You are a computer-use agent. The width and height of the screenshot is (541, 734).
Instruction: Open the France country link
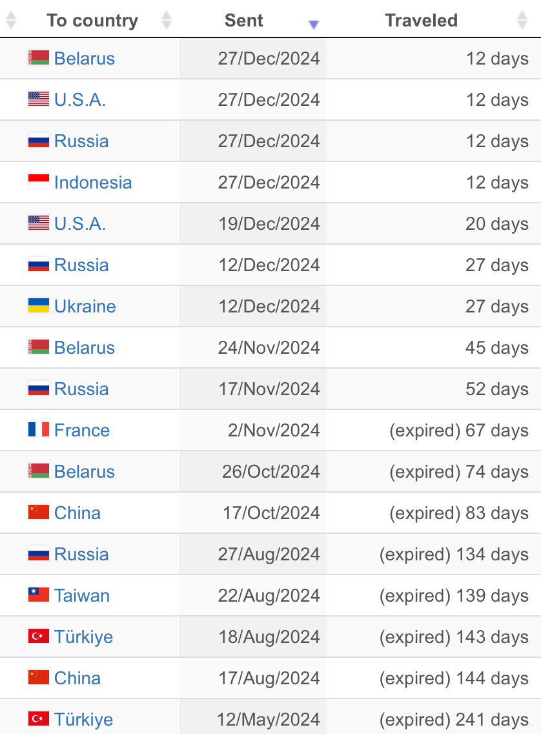82,430
